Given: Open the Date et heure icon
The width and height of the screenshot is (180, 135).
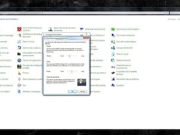Looking at the screenshot, I should tap(19, 42).
